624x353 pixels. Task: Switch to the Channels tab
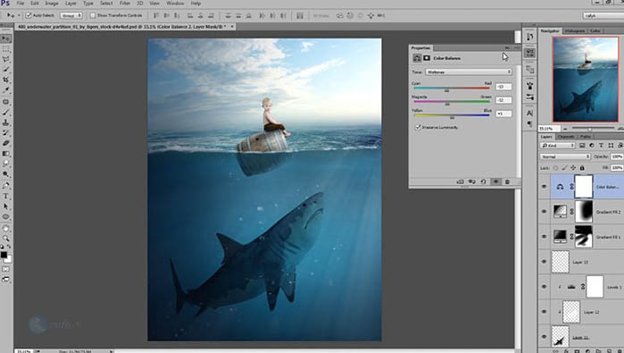[x=565, y=137]
